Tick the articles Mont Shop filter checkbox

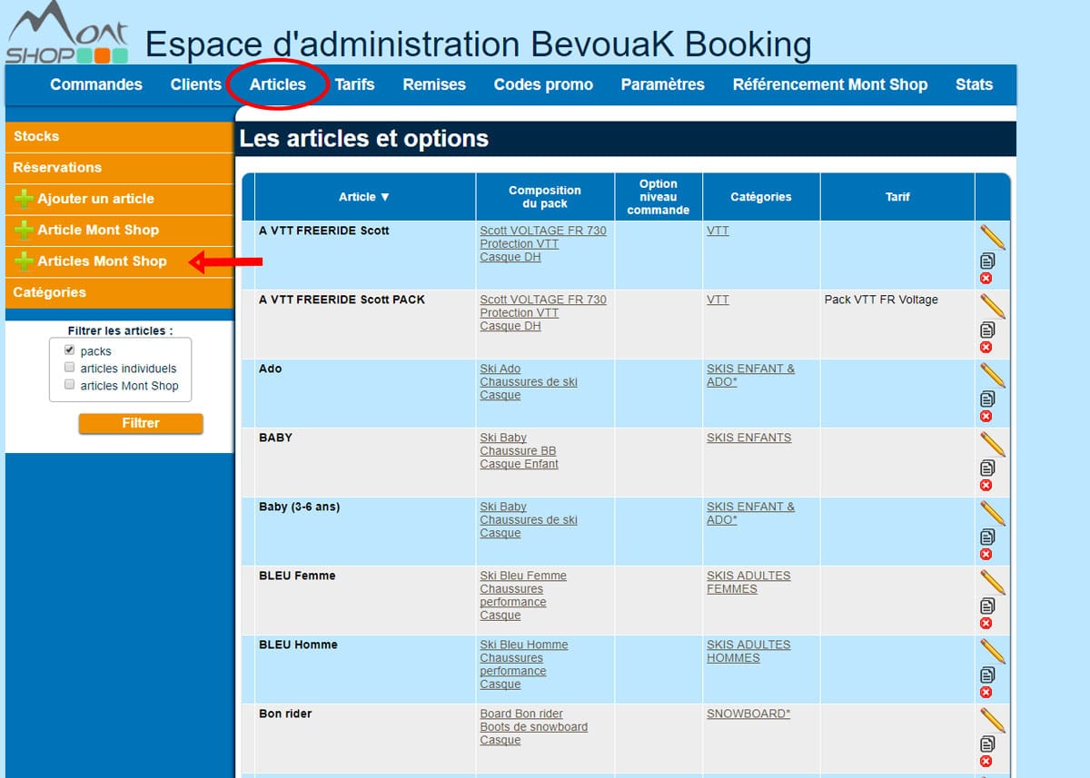(x=69, y=385)
